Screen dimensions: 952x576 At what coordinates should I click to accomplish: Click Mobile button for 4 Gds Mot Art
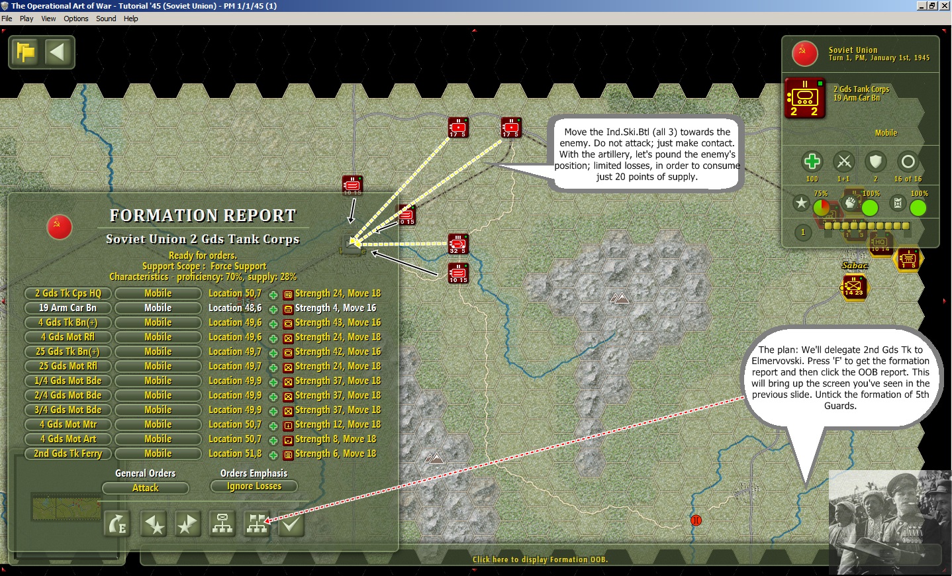point(158,439)
